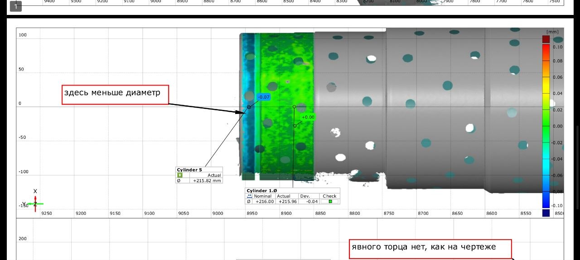
Task: Click the nominal value +216.00
Action: click(265, 202)
